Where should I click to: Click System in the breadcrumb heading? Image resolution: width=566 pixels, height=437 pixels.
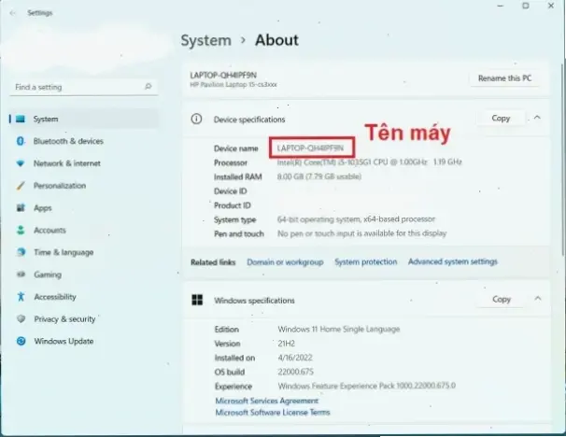[206, 40]
